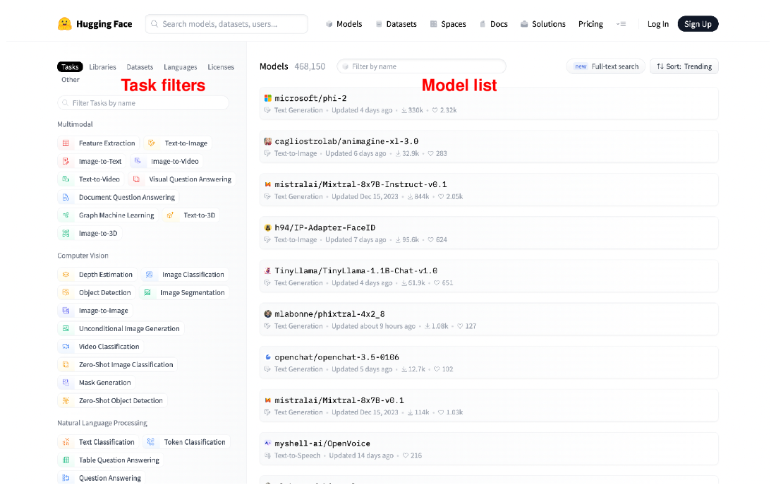Click the Mask Generation task icon

pos(66,383)
